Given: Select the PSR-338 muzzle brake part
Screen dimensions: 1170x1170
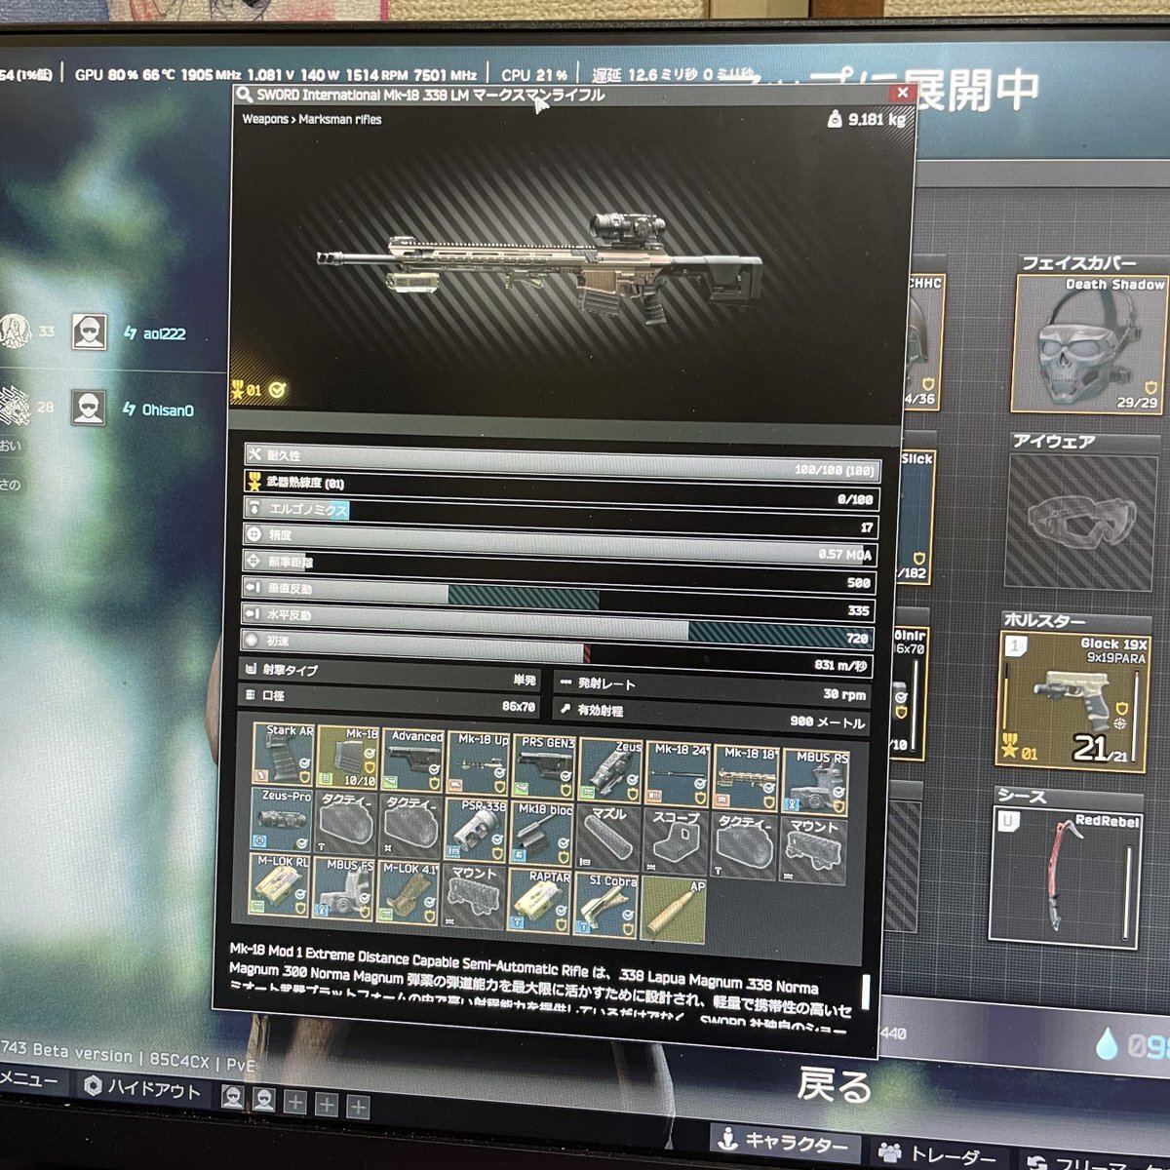Looking at the screenshot, I should pos(477,830).
